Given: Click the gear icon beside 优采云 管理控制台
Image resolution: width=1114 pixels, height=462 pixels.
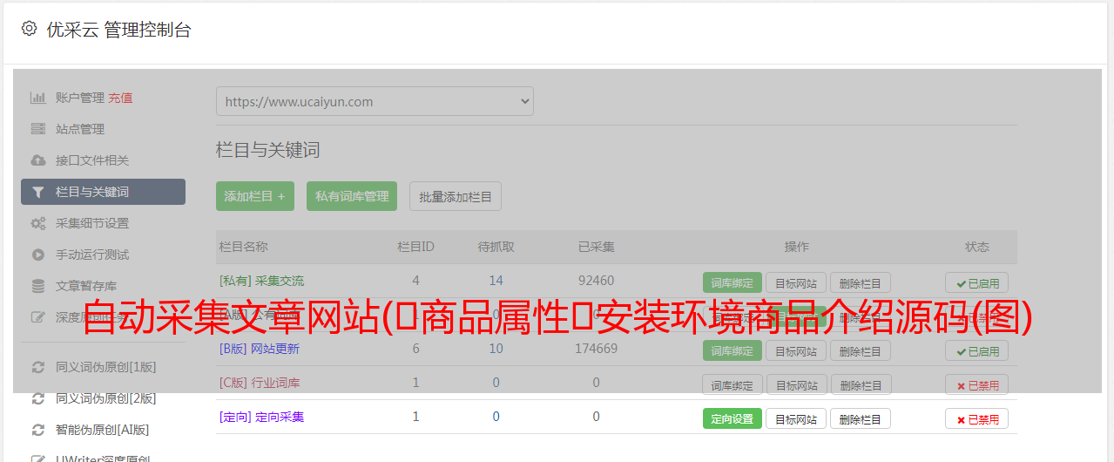Looking at the screenshot, I should (30, 29).
